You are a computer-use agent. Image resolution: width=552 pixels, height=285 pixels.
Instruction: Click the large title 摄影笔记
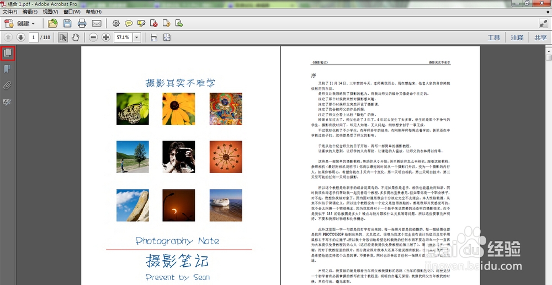(x=177, y=261)
